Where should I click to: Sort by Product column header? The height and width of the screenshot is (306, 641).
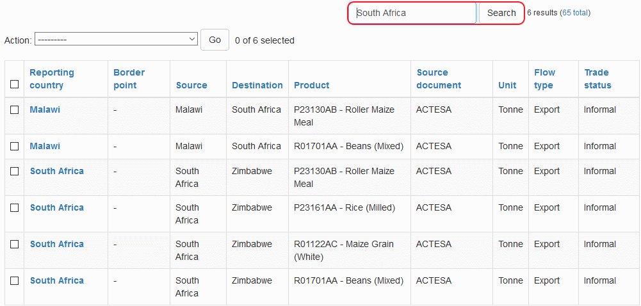pyautogui.click(x=311, y=85)
